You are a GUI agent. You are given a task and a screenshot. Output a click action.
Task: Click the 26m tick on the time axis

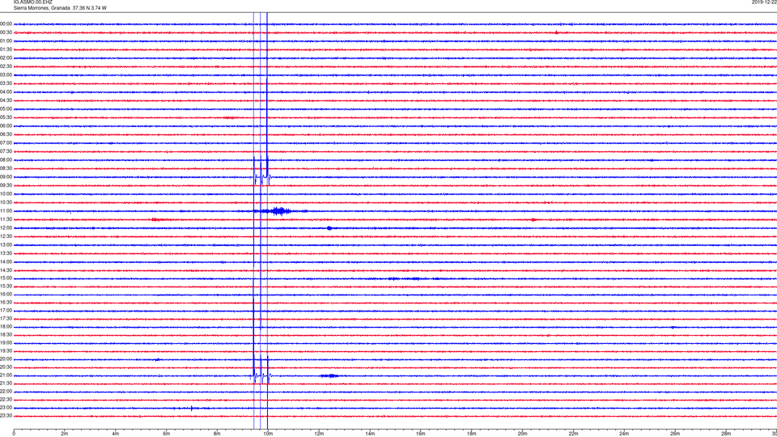pyautogui.click(x=675, y=434)
